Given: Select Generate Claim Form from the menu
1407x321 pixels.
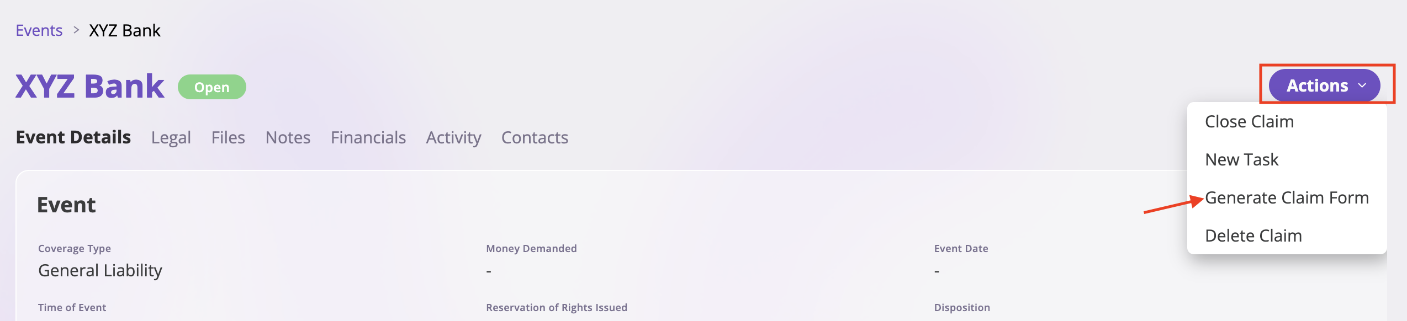Looking at the screenshot, I should 1287,198.
